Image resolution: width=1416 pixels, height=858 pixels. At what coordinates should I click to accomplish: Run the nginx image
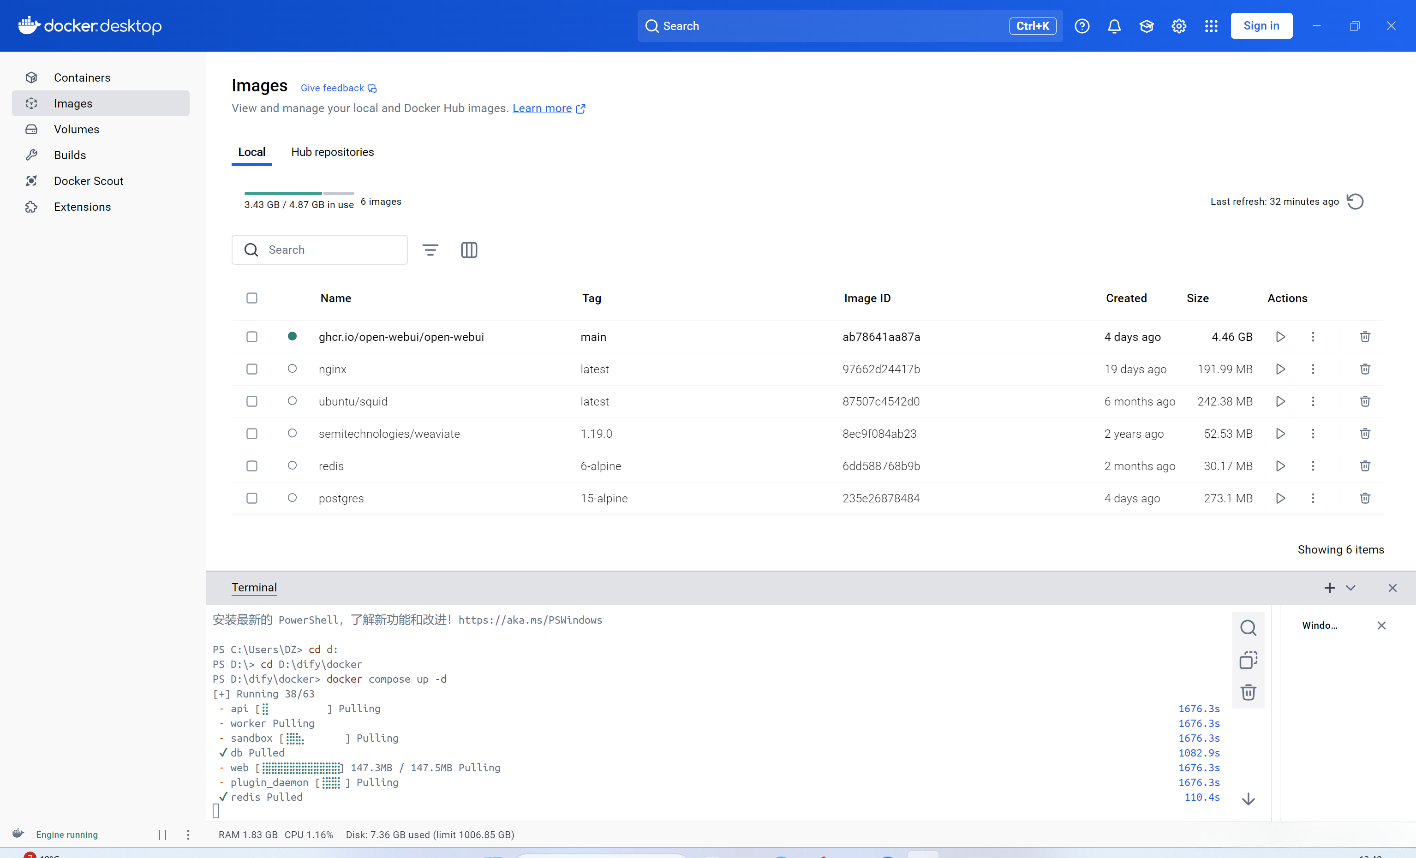coord(1280,369)
